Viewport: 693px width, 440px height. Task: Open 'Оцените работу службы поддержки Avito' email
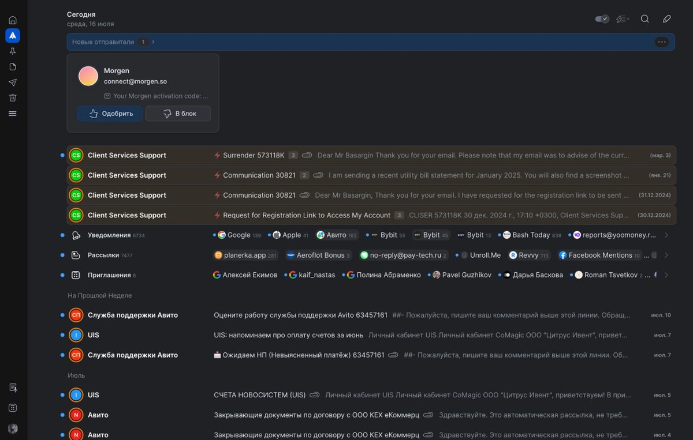tap(371, 315)
